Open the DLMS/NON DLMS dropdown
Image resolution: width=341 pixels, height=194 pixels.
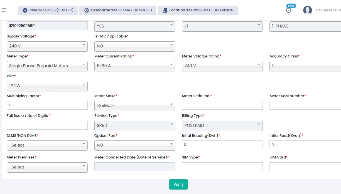pyautogui.click(x=47, y=145)
